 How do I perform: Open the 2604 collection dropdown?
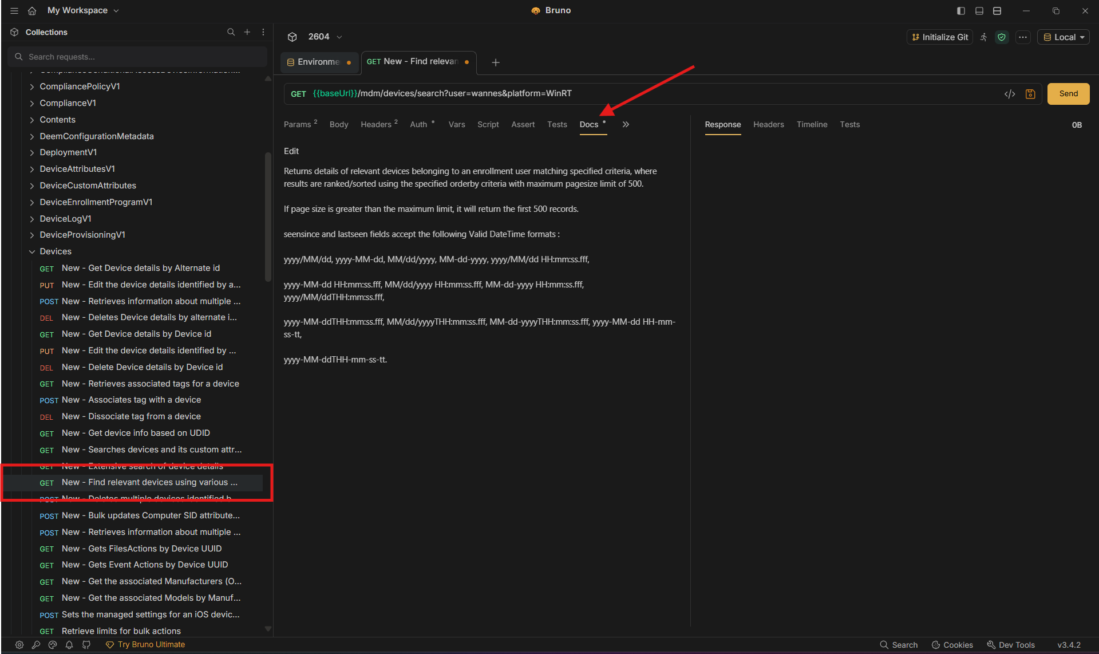(325, 37)
